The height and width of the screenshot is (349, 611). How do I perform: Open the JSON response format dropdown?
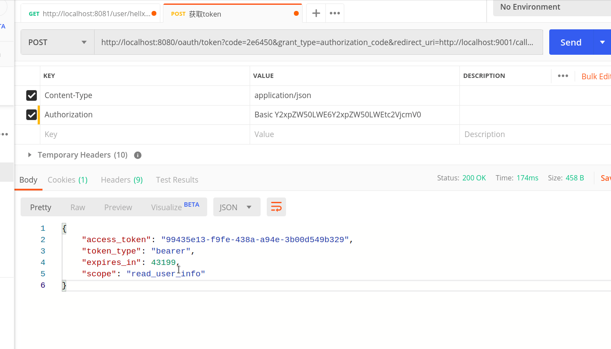pyautogui.click(x=237, y=207)
